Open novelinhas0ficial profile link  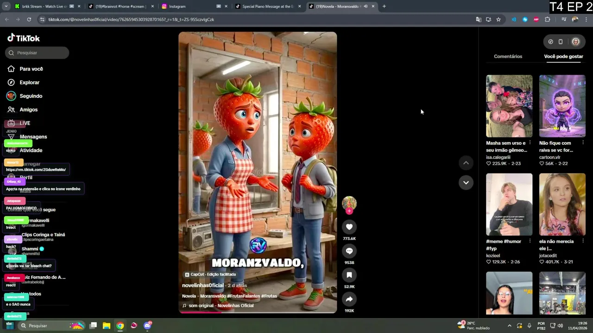(202, 285)
